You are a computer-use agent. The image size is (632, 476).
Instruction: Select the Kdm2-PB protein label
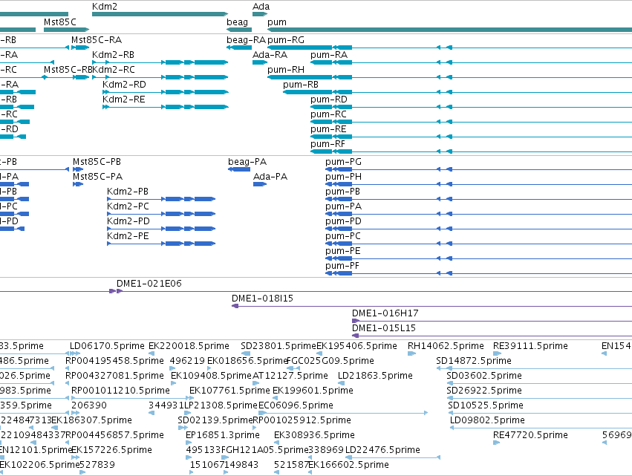[x=128, y=192]
